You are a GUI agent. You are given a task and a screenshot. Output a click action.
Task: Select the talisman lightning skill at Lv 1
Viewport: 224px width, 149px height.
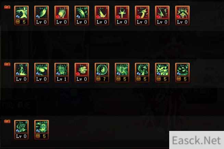point(62,73)
